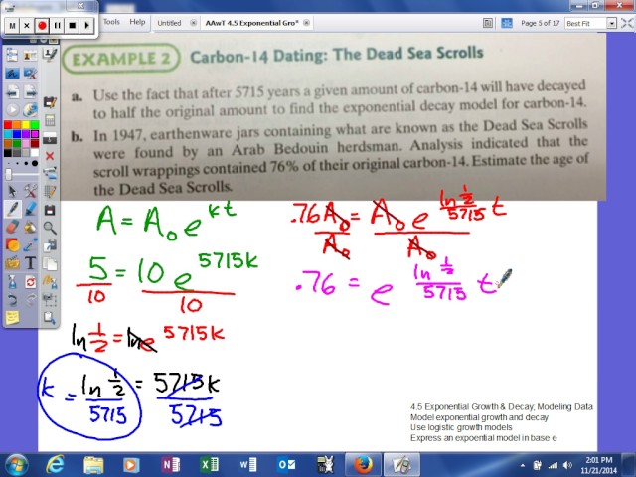Viewport: 636px width, 477px height.
Task: Open Excel from the taskbar
Action: click(209, 465)
